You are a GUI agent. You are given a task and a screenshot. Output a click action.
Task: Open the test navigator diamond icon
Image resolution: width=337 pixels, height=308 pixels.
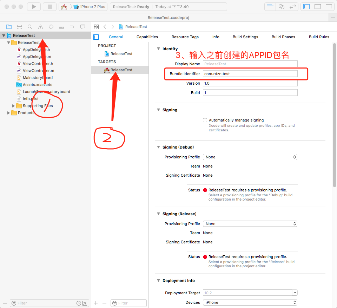click(x=51, y=27)
